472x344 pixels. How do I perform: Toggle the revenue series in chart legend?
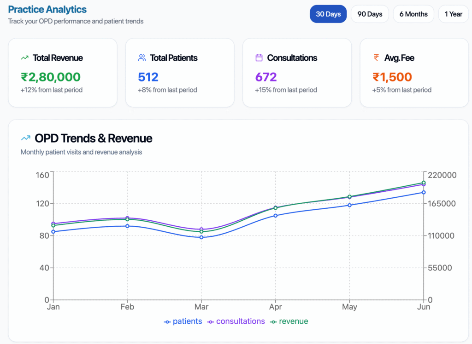[289, 321]
